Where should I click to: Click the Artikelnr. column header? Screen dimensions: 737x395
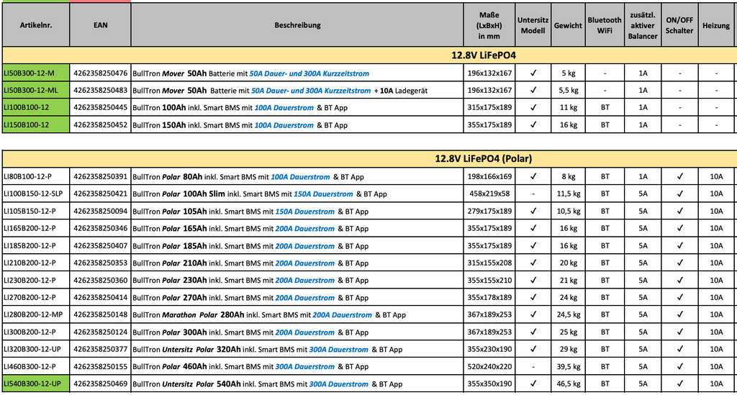pos(36,25)
